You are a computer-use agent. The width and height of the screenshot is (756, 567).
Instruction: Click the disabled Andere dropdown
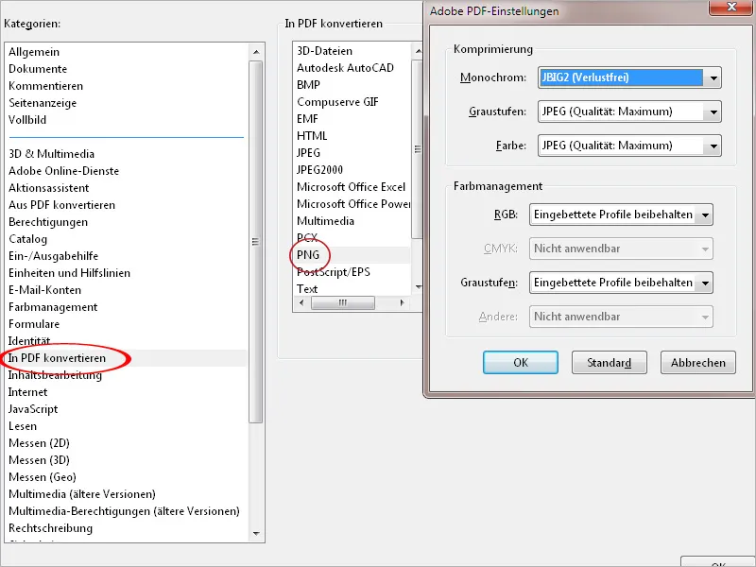click(621, 317)
